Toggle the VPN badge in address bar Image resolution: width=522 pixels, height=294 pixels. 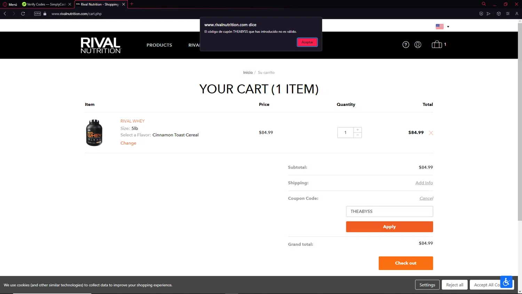(x=37, y=14)
